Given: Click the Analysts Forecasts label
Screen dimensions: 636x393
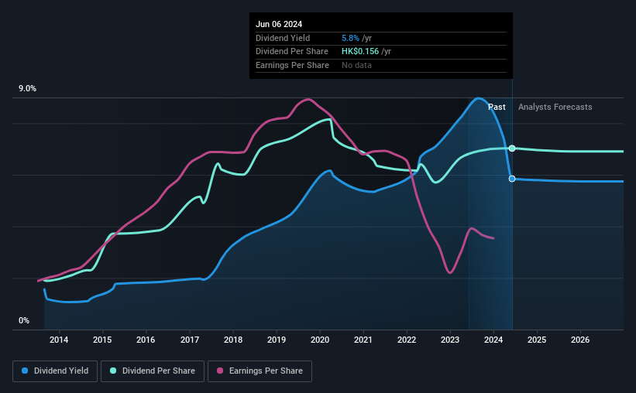Looking at the screenshot, I should pyautogui.click(x=555, y=107).
